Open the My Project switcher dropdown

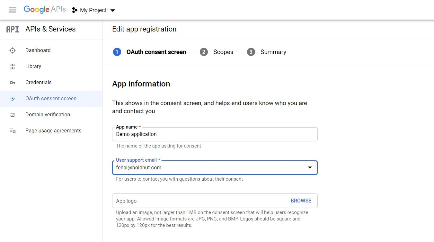(x=112, y=10)
